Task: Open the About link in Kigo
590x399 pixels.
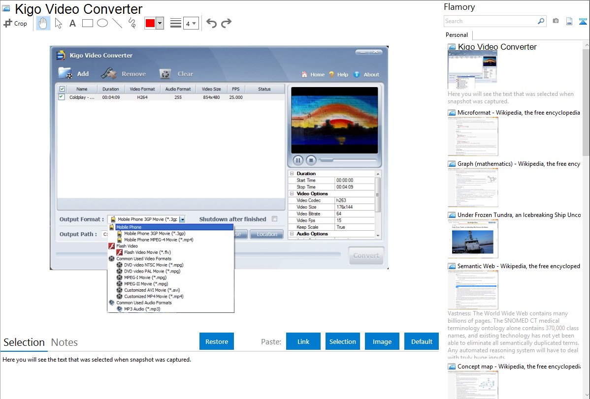Action: (367, 74)
